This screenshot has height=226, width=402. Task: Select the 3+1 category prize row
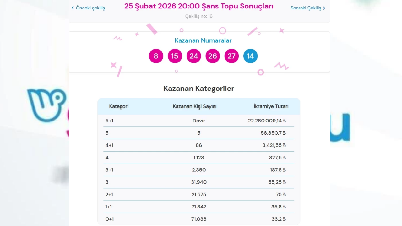coord(199,170)
